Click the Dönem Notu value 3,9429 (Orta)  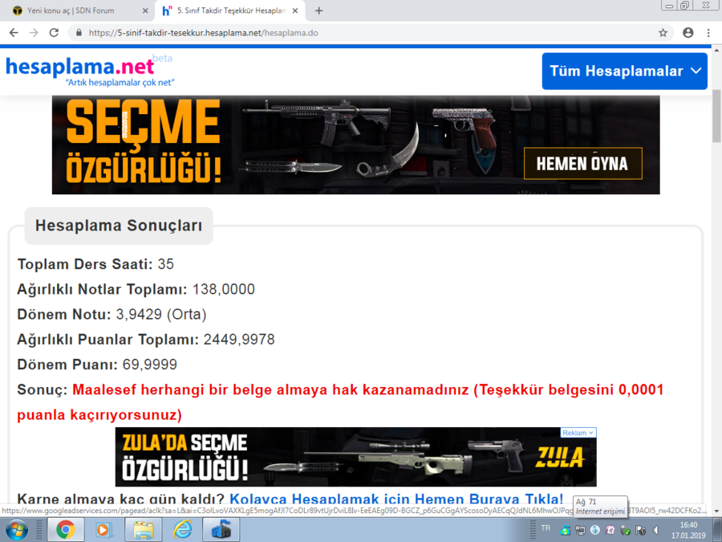160,314
